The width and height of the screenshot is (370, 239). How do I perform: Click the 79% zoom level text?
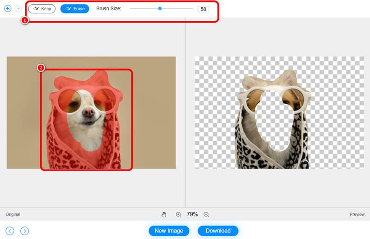(192, 215)
